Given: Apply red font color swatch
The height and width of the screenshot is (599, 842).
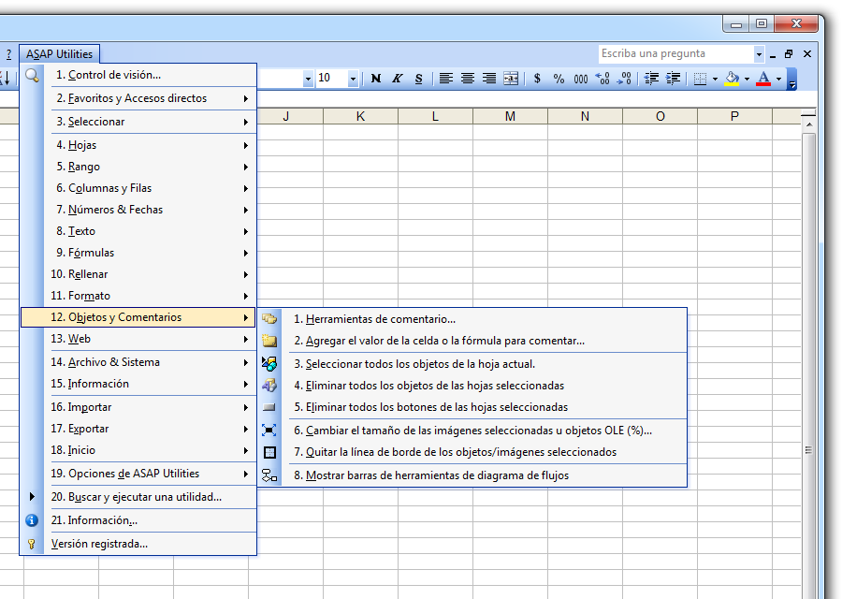Looking at the screenshot, I should [x=762, y=83].
